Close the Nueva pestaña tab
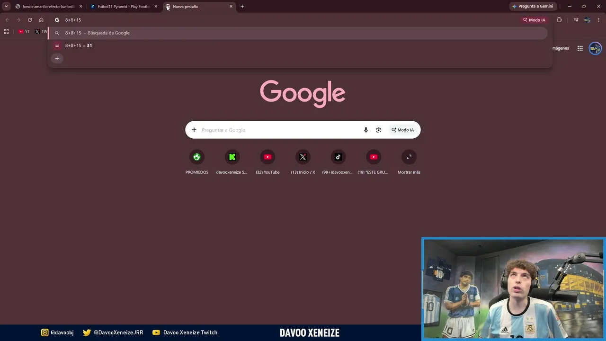606x341 pixels. [231, 7]
